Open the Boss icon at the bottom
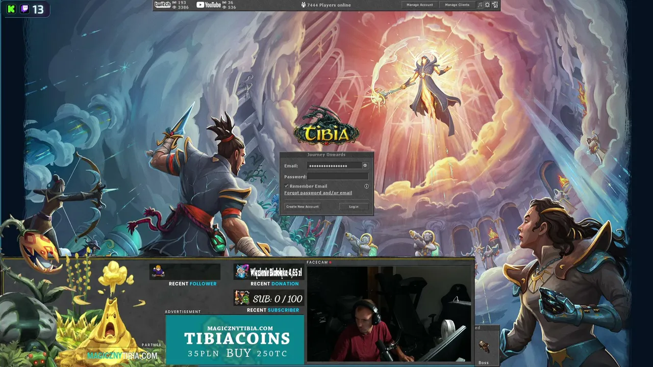 click(x=484, y=348)
